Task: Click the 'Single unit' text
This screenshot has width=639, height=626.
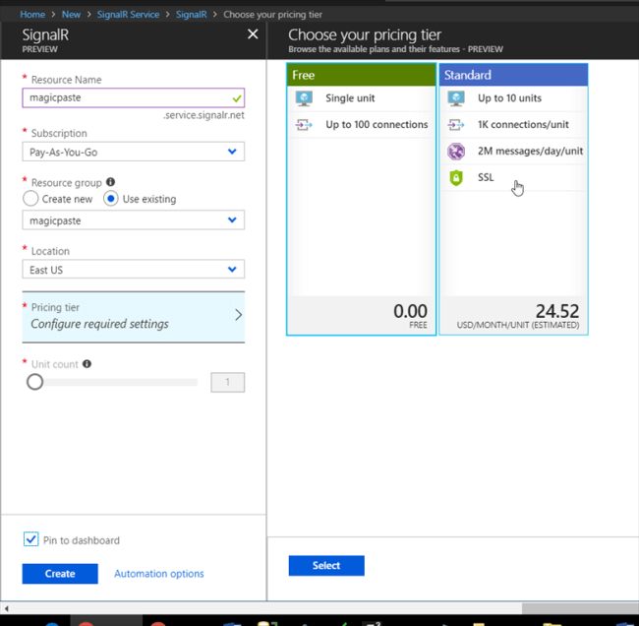Action: point(350,98)
